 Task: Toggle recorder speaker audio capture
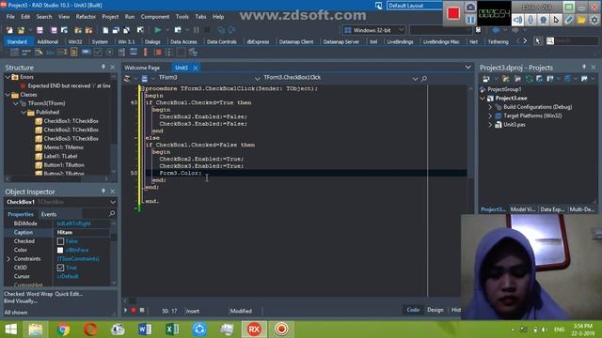pyautogui.click(x=518, y=20)
